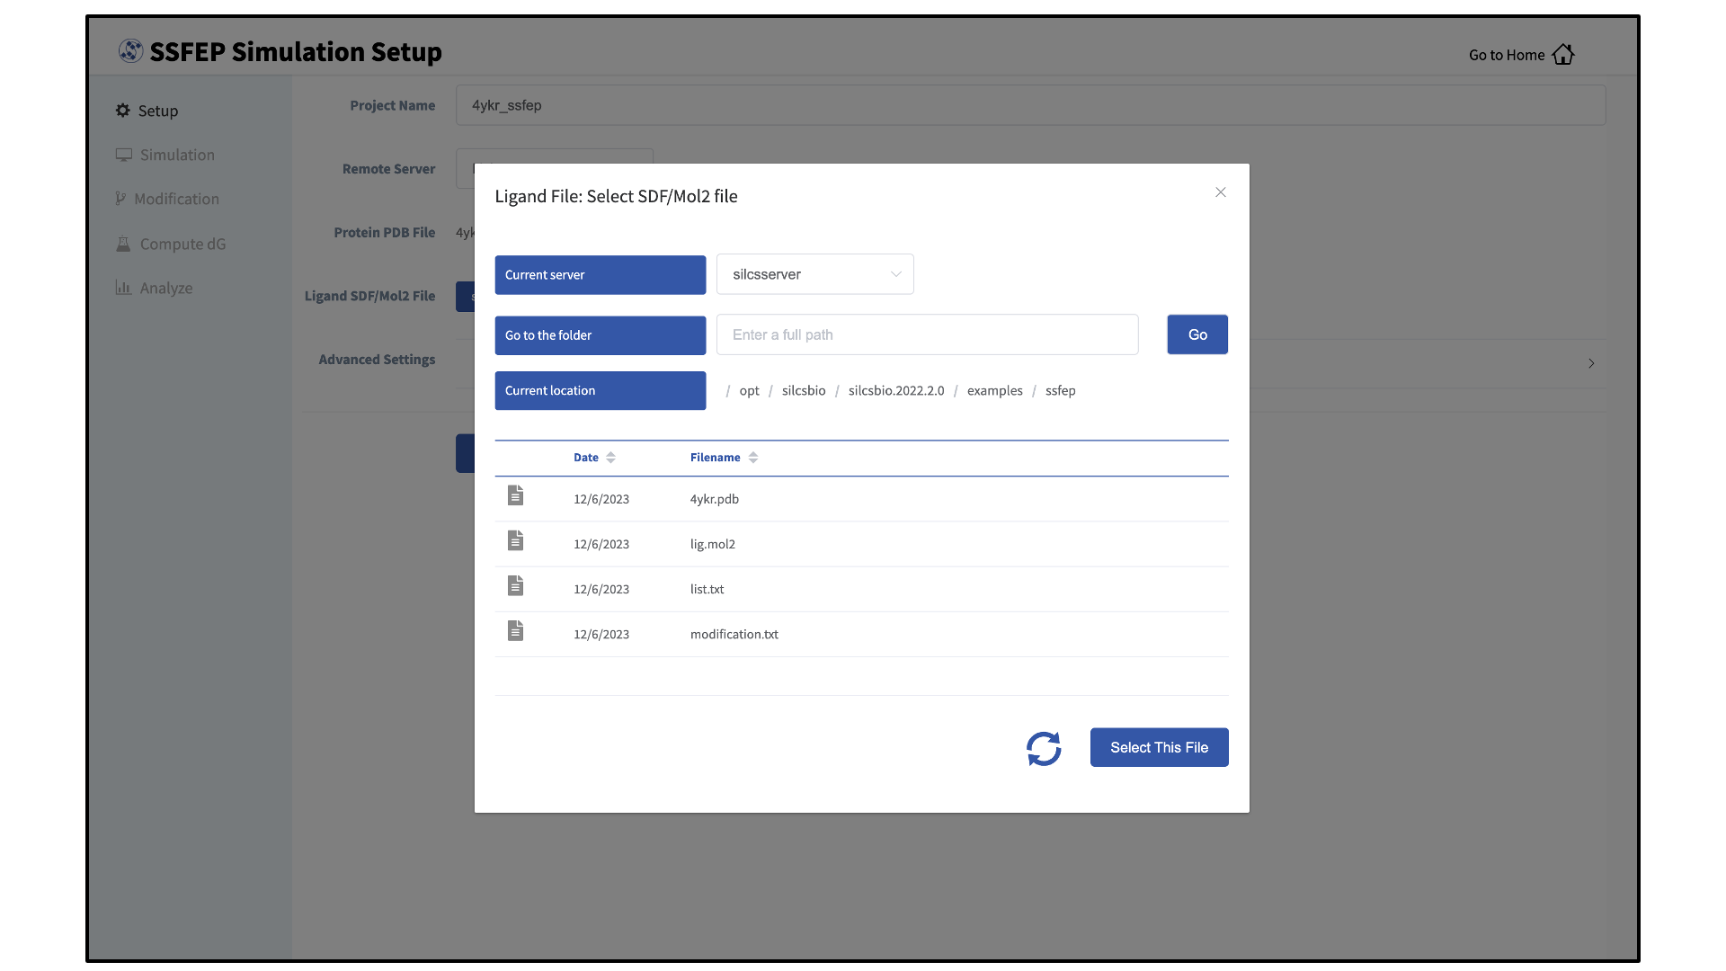Click the file icon for list.txt
This screenshot has height=971, width=1726.
[x=515, y=585]
